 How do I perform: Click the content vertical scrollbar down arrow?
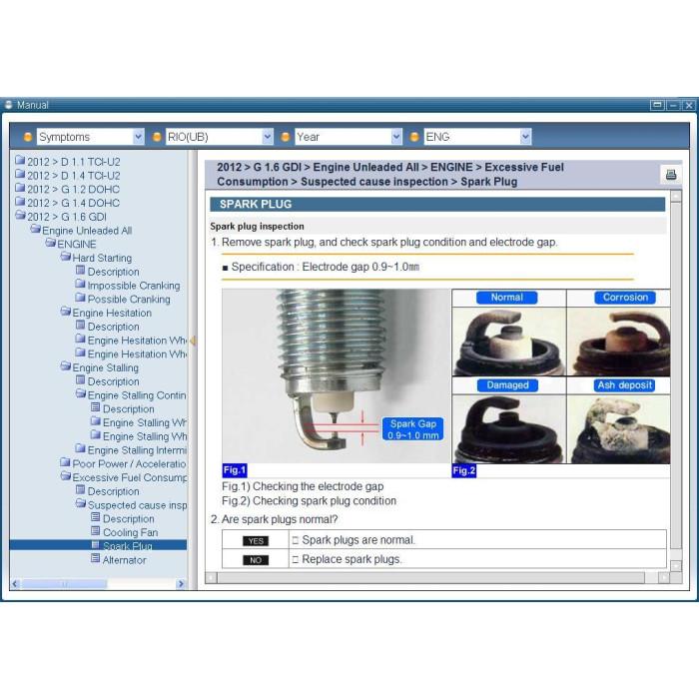tap(676, 566)
